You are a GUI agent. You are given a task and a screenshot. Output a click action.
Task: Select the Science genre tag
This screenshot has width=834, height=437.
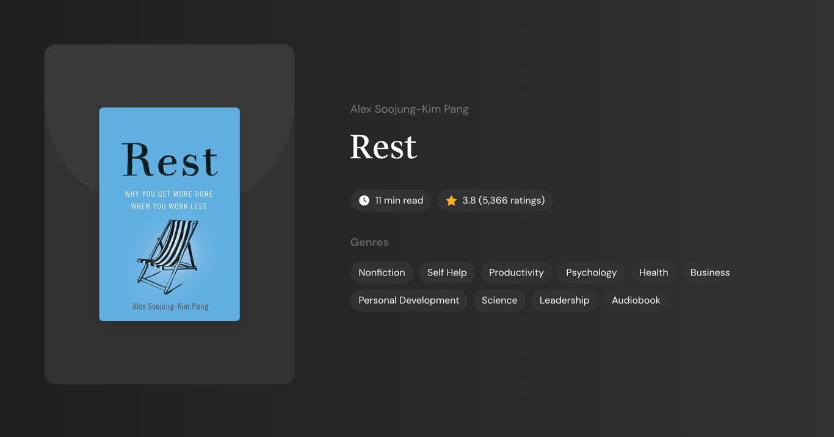click(499, 300)
